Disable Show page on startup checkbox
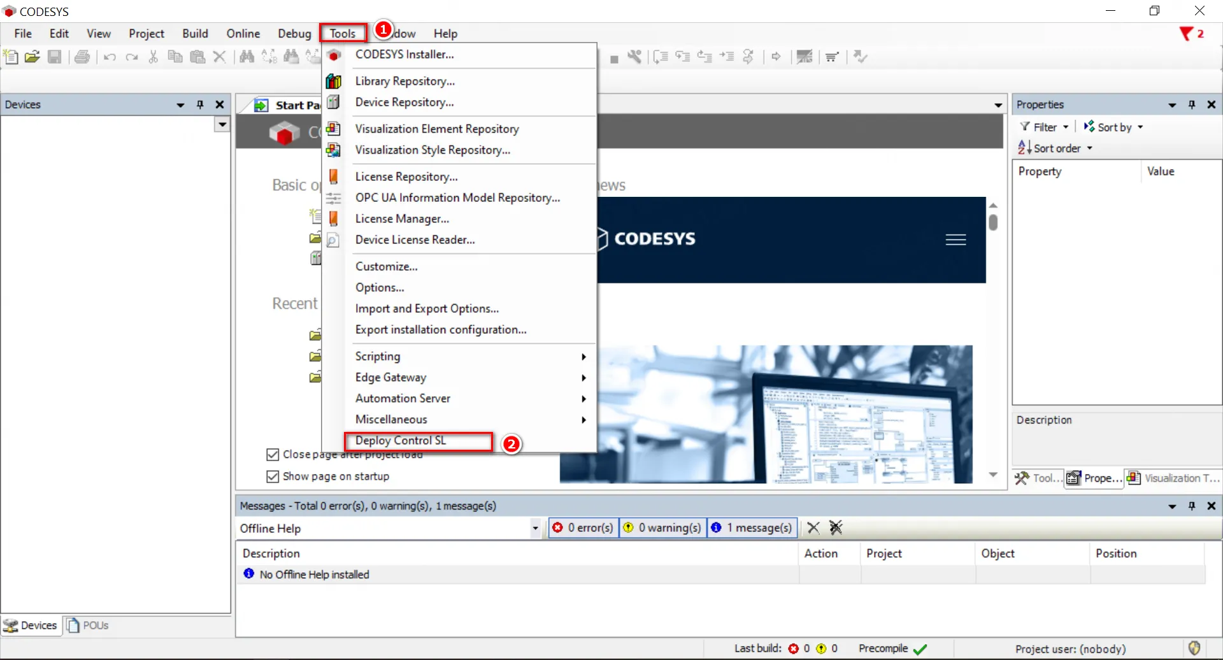The height and width of the screenshot is (660, 1223). click(x=273, y=477)
